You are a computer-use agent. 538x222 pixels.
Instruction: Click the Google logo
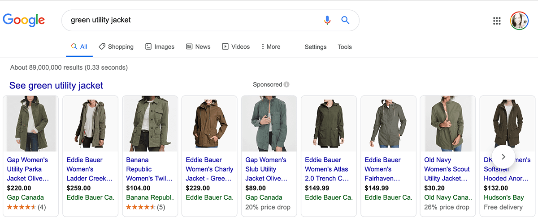pyautogui.click(x=24, y=20)
